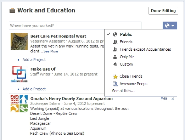Click the star icon for Close Friends

click(x=115, y=76)
